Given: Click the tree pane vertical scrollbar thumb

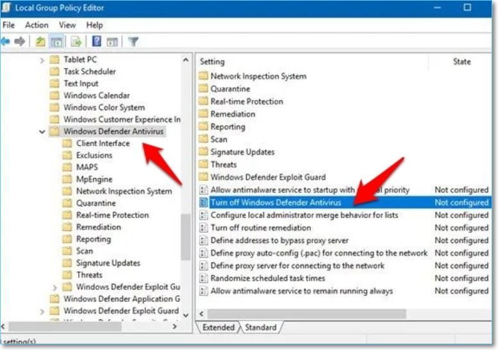Looking at the screenshot, I should tap(186, 237).
